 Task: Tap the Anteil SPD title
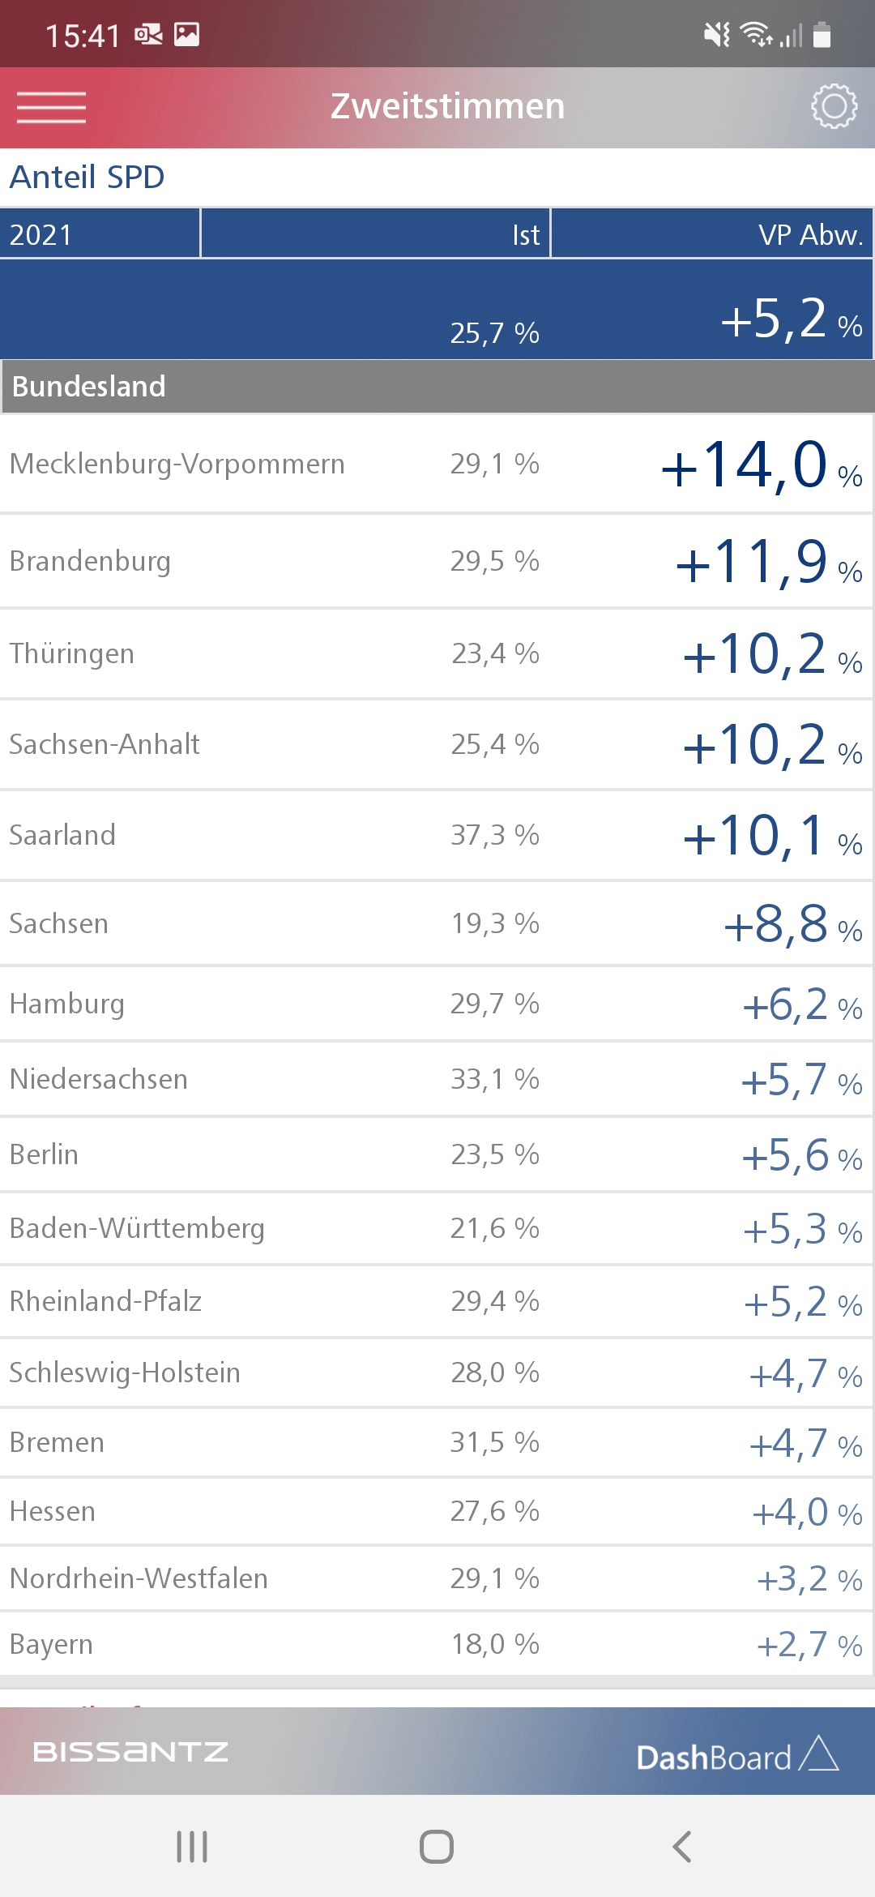87,177
